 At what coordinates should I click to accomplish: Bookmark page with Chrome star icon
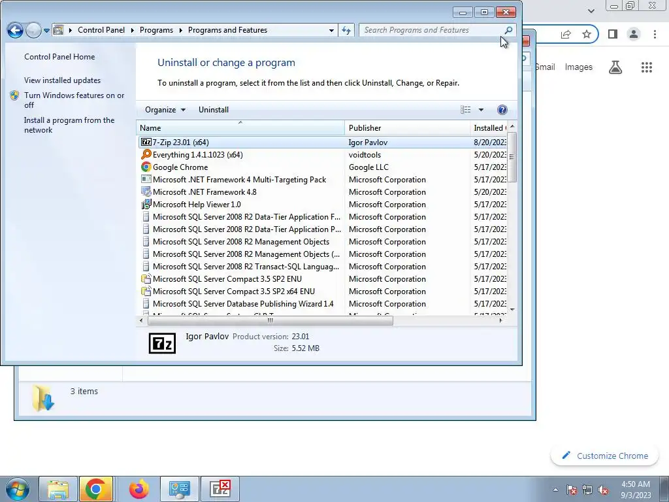(x=587, y=34)
